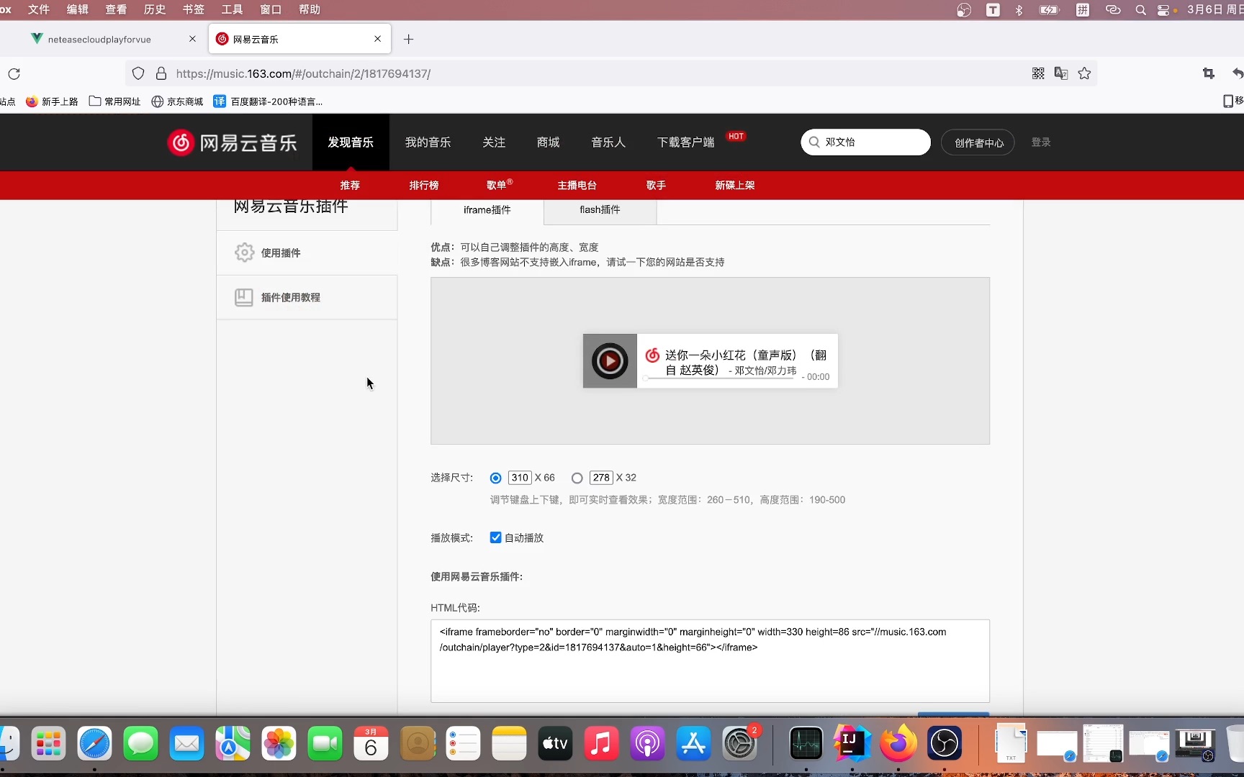Open Apple TV from the dock

point(555,743)
